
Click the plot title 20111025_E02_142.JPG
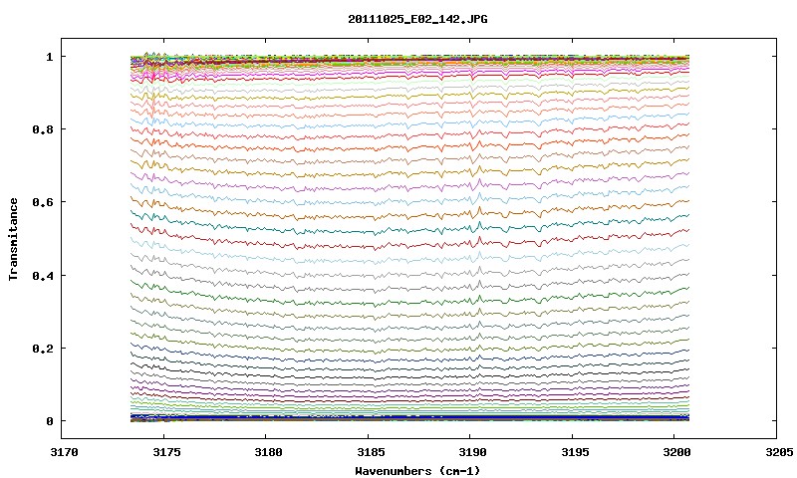(x=417, y=19)
